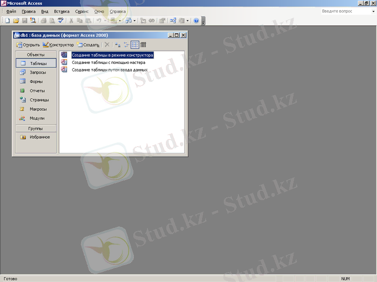
Task: Click the Undo arrow icon
Action: coord(99,21)
